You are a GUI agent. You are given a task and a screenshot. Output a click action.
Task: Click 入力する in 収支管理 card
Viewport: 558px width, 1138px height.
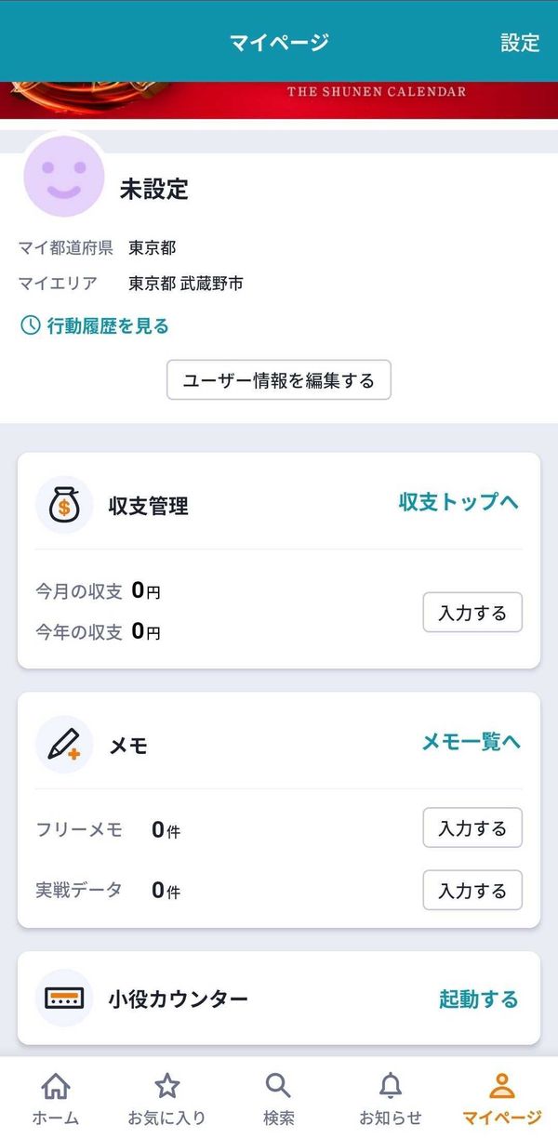pyautogui.click(x=472, y=613)
